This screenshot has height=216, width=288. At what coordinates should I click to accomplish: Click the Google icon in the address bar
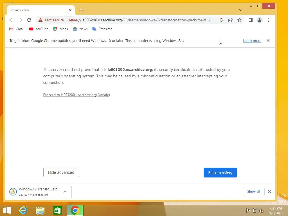221,20
